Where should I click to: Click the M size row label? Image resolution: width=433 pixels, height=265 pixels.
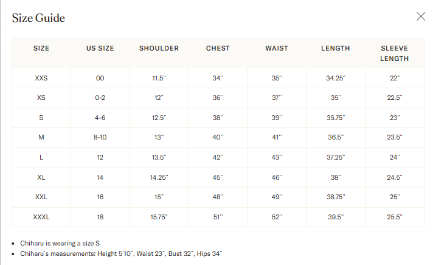[x=41, y=138]
